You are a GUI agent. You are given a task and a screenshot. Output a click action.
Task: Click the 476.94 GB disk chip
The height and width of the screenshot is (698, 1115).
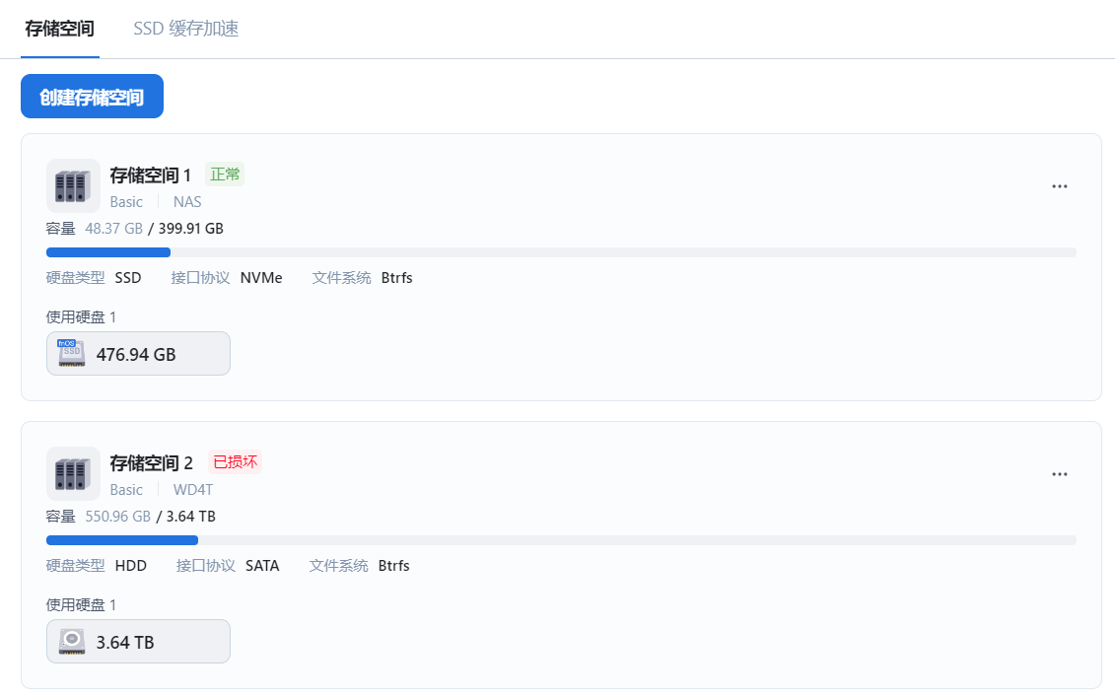138,353
